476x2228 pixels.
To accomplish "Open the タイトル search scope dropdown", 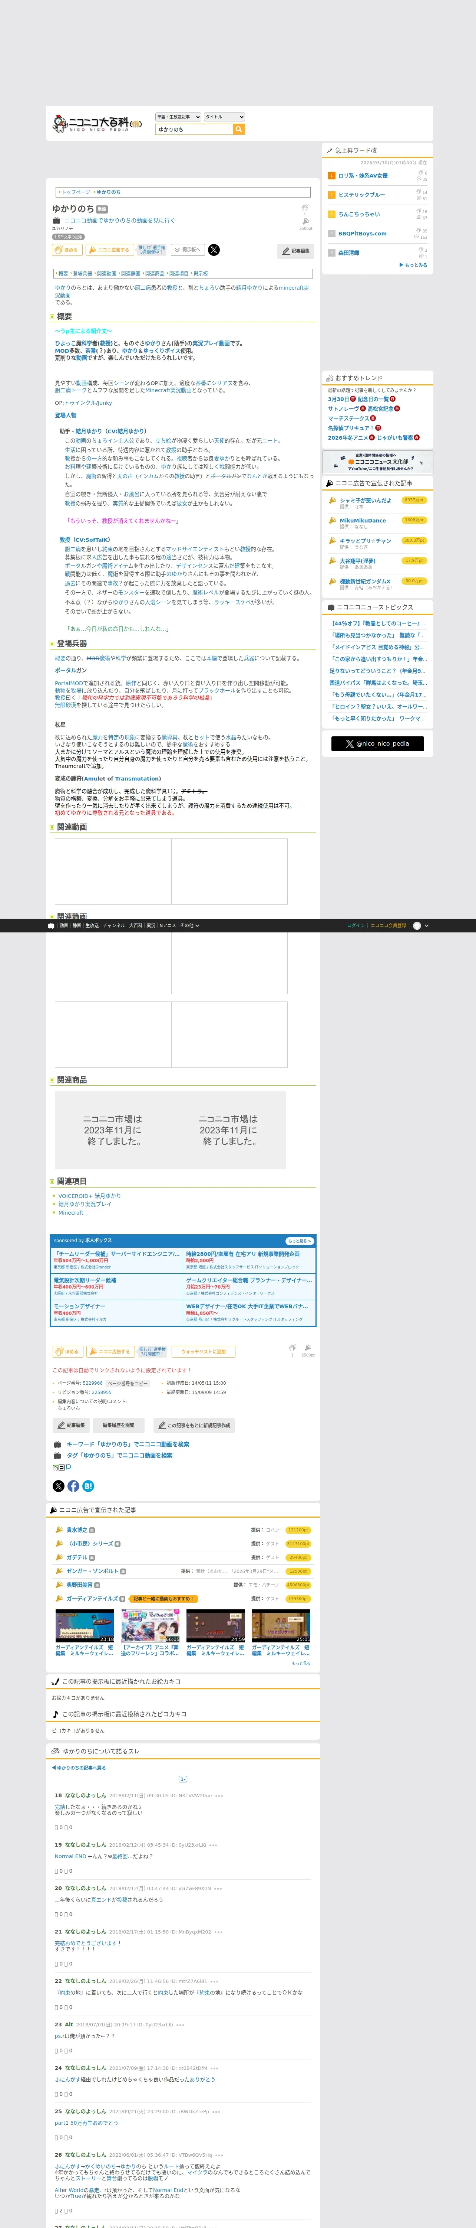I will click(x=224, y=117).
